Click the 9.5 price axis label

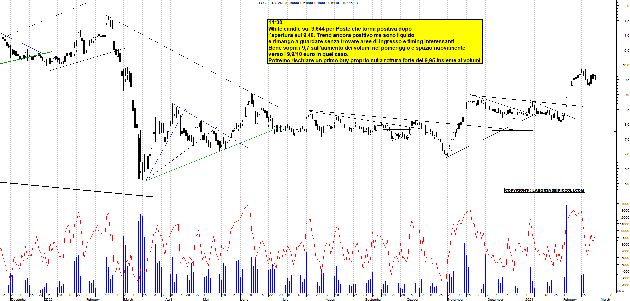627,80
